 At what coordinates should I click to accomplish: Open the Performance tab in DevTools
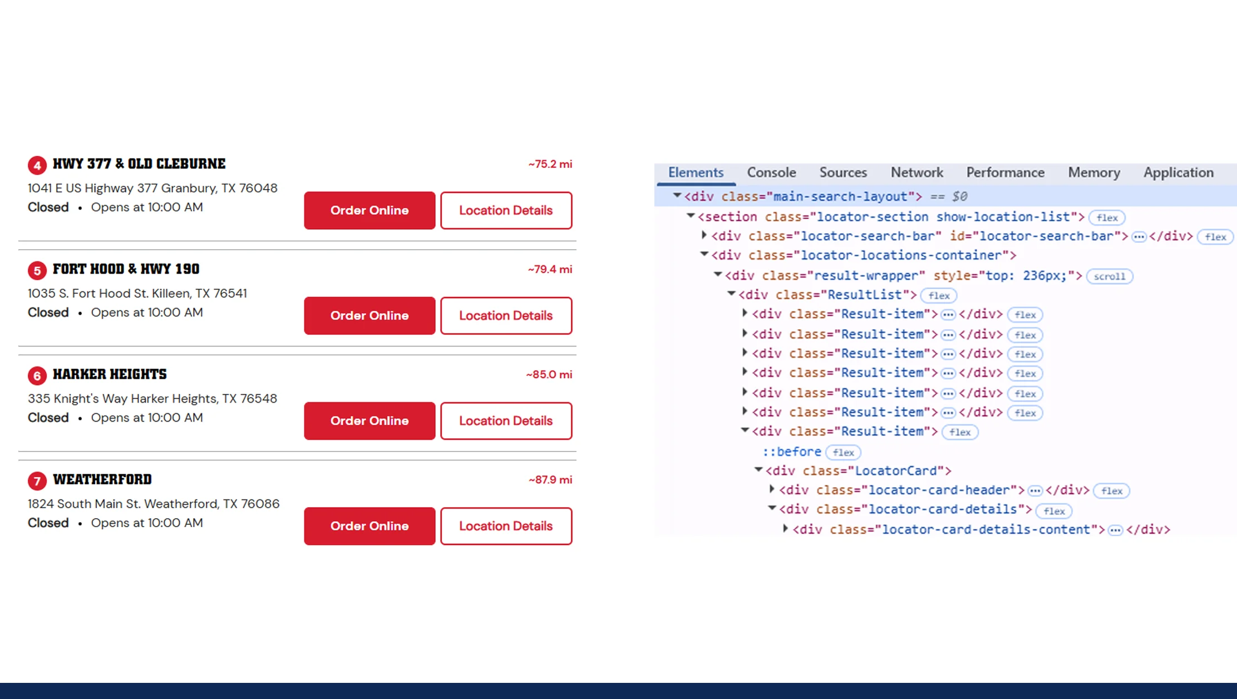(x=1005, y=172)
